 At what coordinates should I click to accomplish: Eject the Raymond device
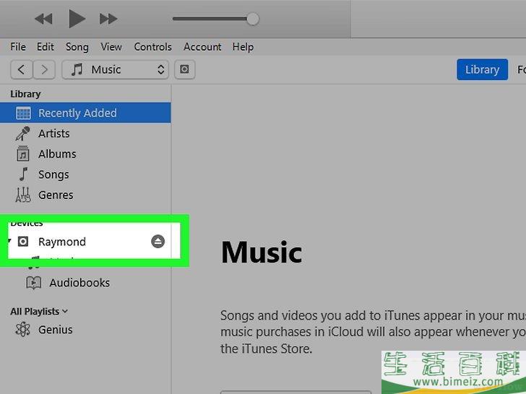click(x=158, y=241)
